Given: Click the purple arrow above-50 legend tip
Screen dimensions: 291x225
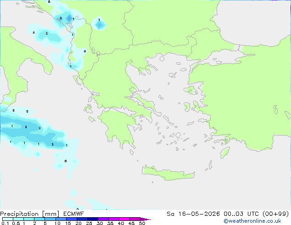Looking at the screenshot, I should tap(145, 219).
